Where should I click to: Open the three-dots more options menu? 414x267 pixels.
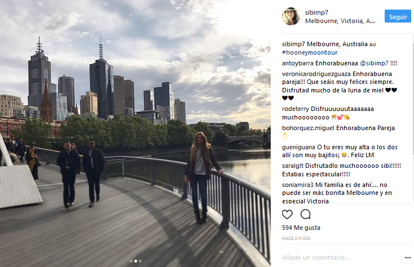pyautogui.click(x=408, y=257)
